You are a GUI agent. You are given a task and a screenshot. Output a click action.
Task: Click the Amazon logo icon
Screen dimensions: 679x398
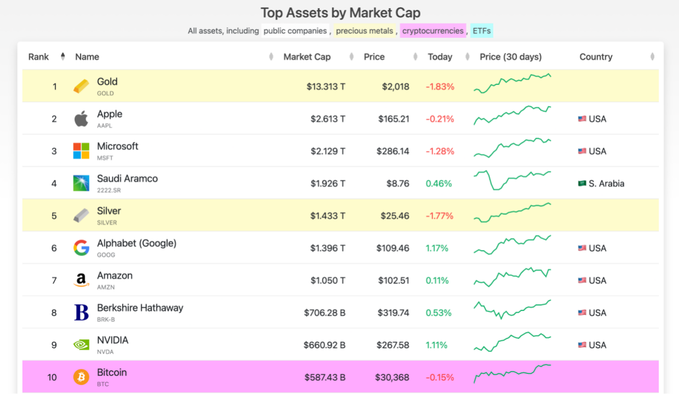click(81, 280)
